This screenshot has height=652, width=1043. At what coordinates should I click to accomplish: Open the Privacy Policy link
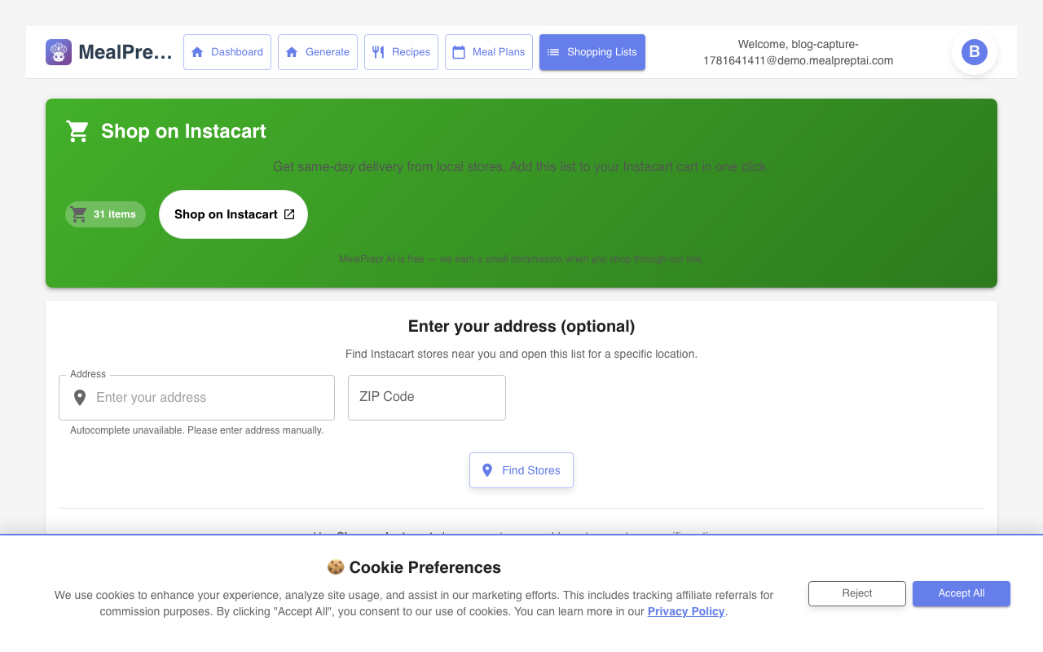tap(686, 611)
